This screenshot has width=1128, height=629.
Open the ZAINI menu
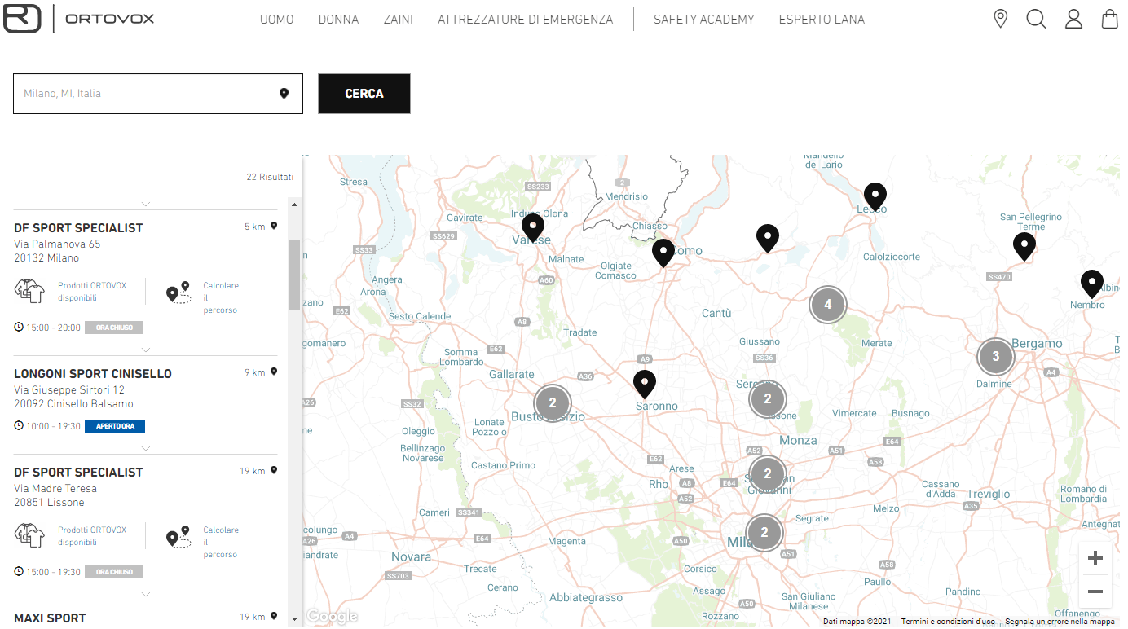pyautogui.click(x=399, y=20)
